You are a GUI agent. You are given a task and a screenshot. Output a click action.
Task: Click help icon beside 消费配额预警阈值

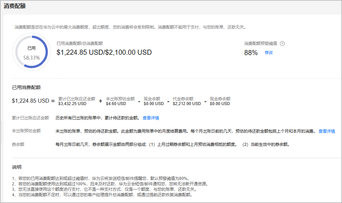pyautogui.click(x=282, y=44)
